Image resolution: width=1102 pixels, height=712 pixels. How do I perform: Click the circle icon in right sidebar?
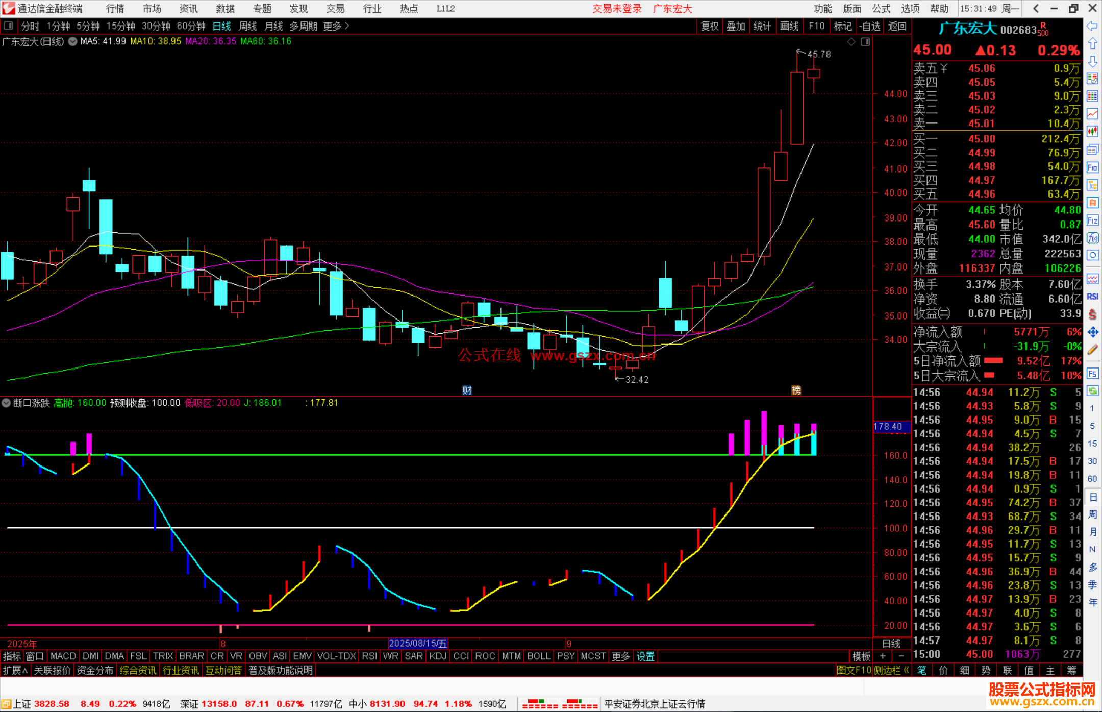click(1092, 255)
